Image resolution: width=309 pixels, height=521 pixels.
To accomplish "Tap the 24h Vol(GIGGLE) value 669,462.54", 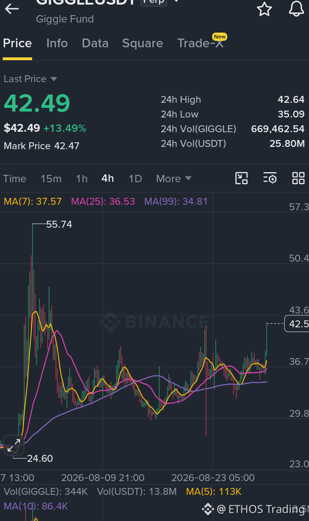I will (278, 129).
